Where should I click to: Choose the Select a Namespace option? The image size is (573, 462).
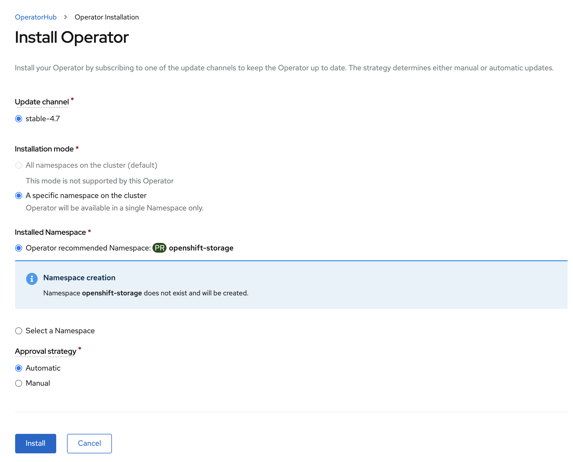click(19, 331)
